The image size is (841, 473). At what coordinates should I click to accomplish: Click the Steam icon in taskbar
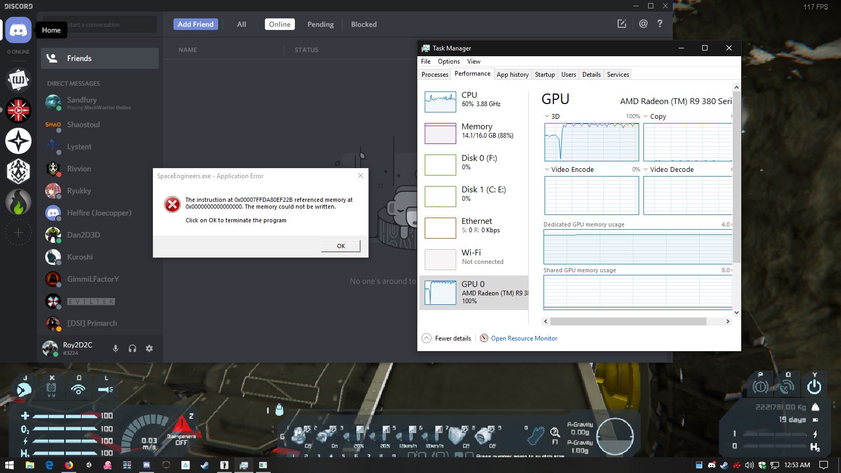click(204, 465)
